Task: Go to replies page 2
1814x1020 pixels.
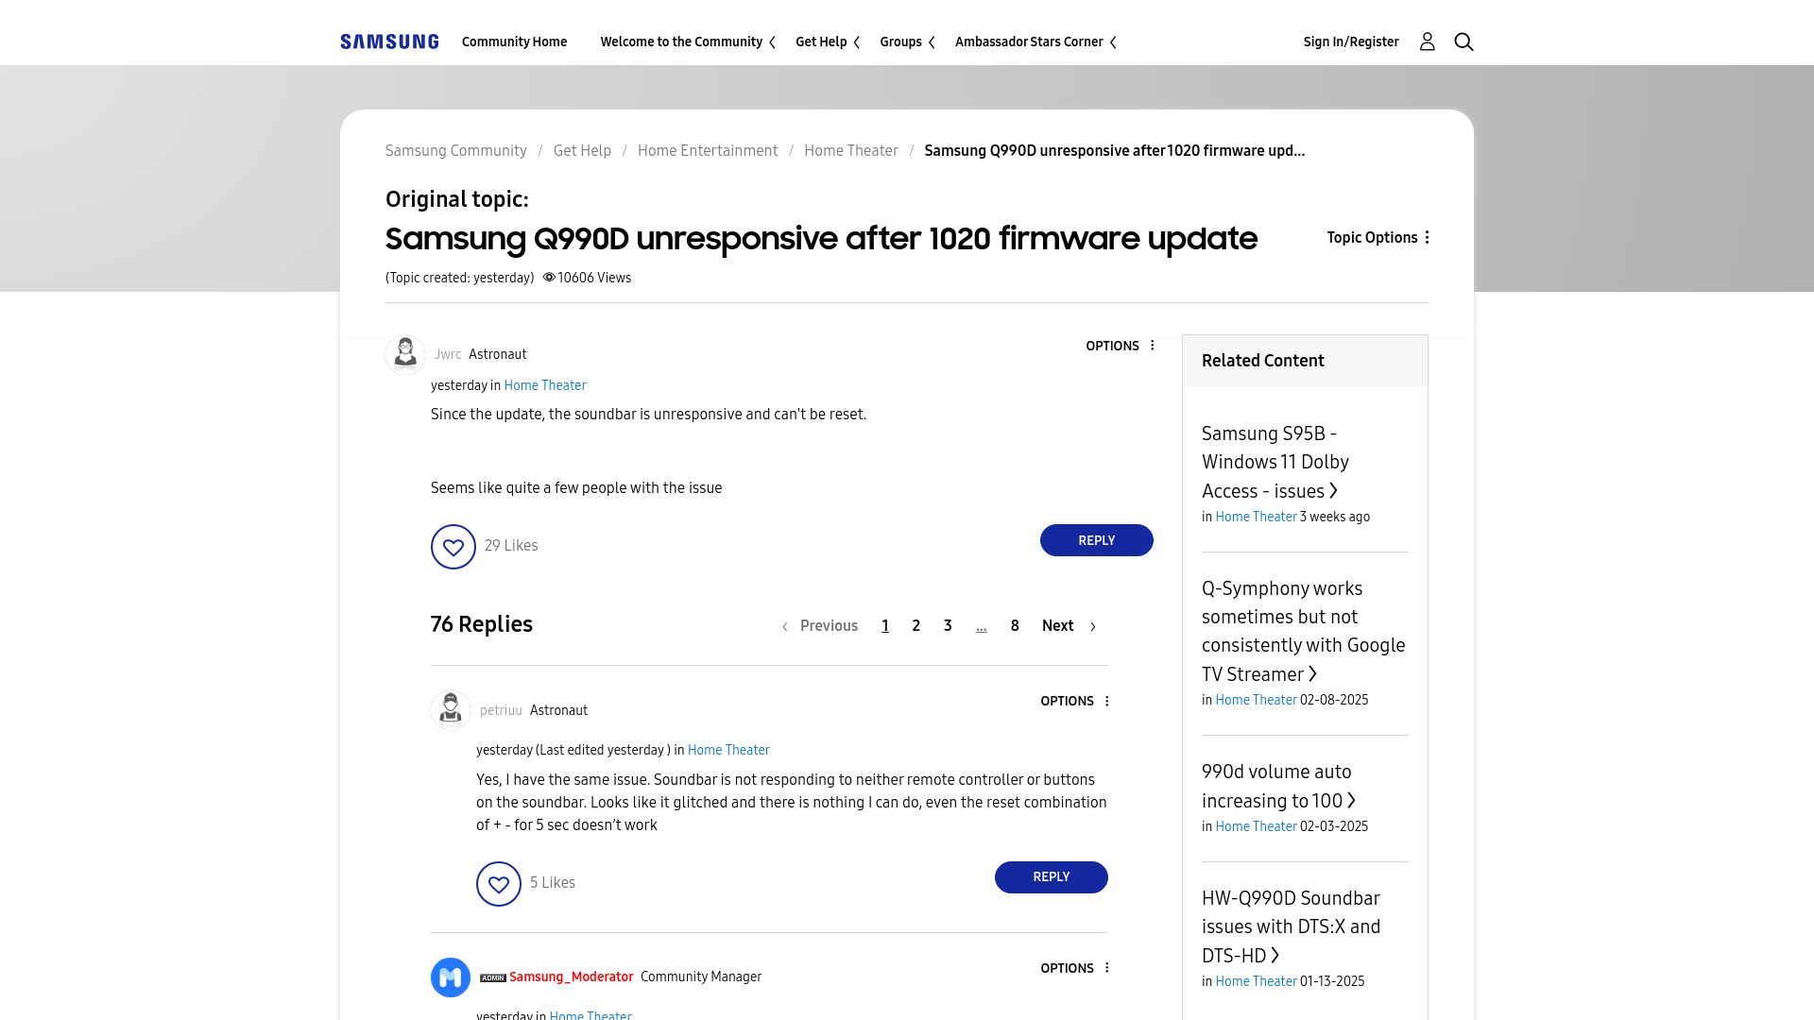Action: pyautogui.click(x=916, y=626)
